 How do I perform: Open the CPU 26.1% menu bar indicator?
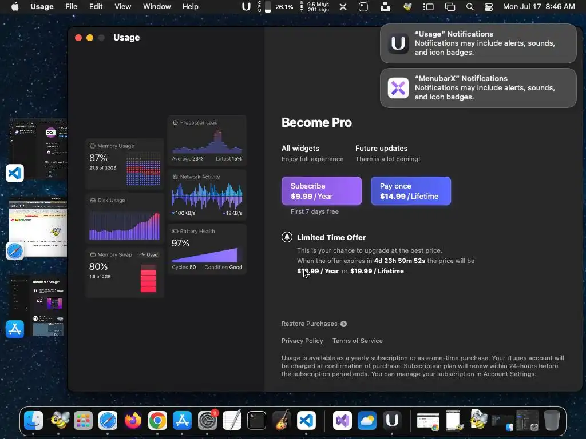(276, 7)
